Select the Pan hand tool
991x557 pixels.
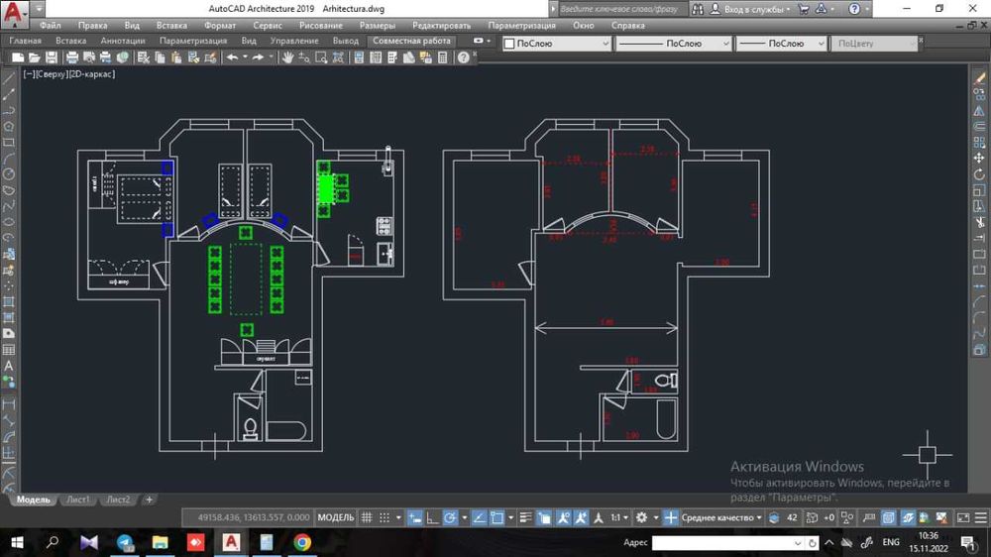pos(287,57)
